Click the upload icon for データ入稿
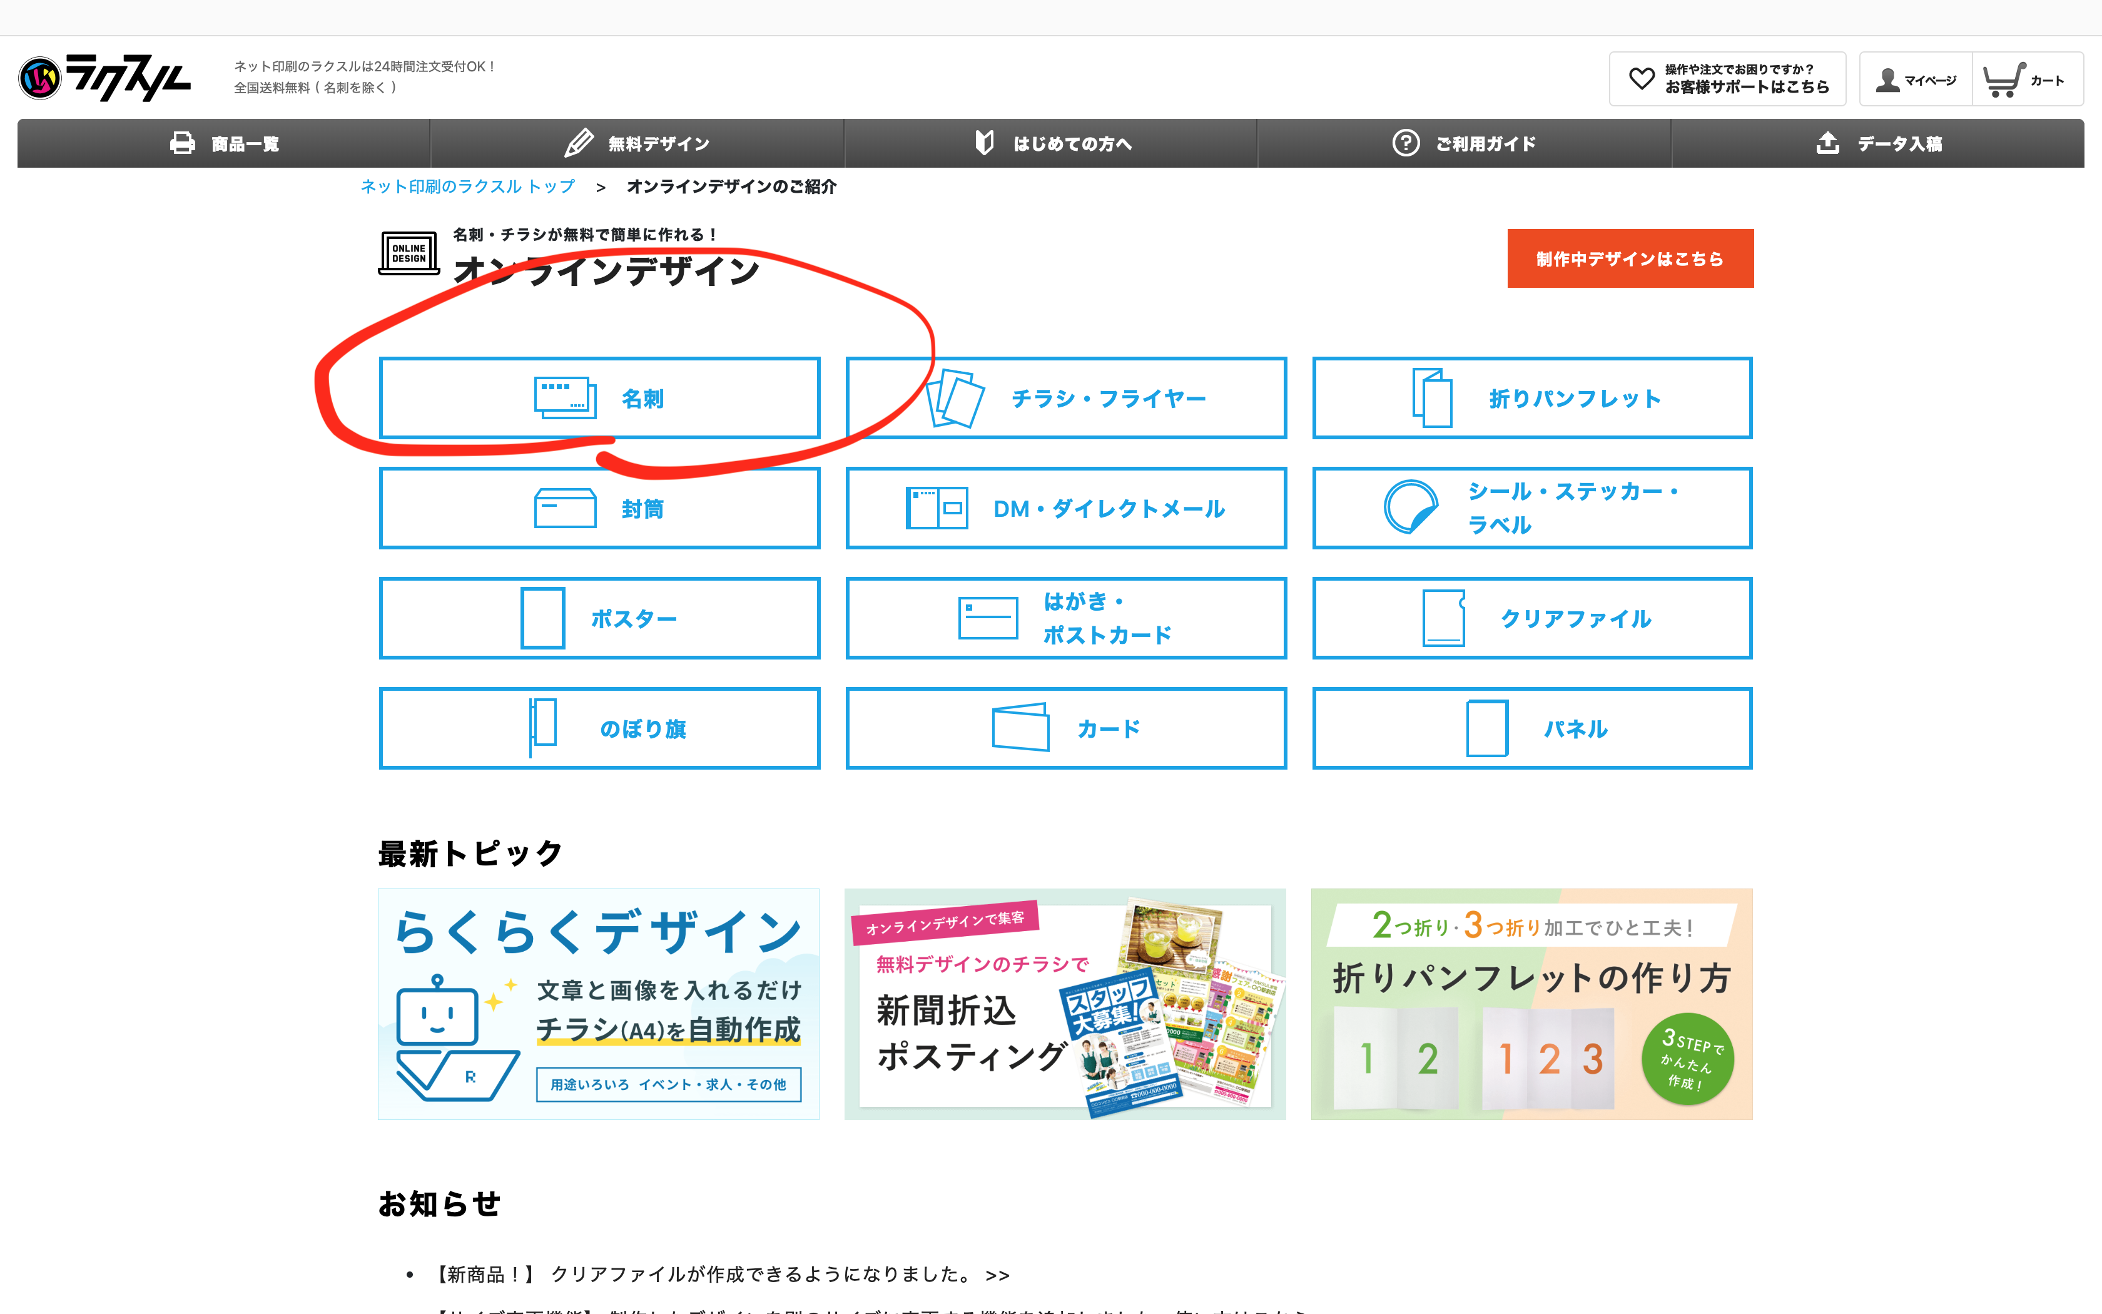The width and height of the screenshot is (2102, 1314). [1827, 143]
